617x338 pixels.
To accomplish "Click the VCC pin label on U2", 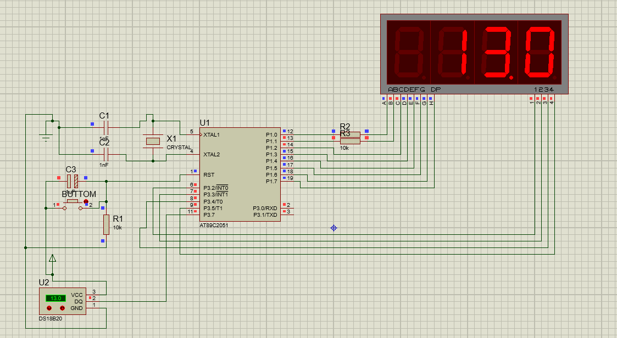I will [77, 295].
